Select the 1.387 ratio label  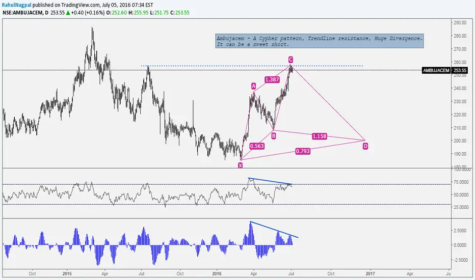(272, 79)
